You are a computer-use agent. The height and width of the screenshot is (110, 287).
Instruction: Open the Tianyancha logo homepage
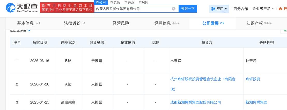[x=21, y=8]
